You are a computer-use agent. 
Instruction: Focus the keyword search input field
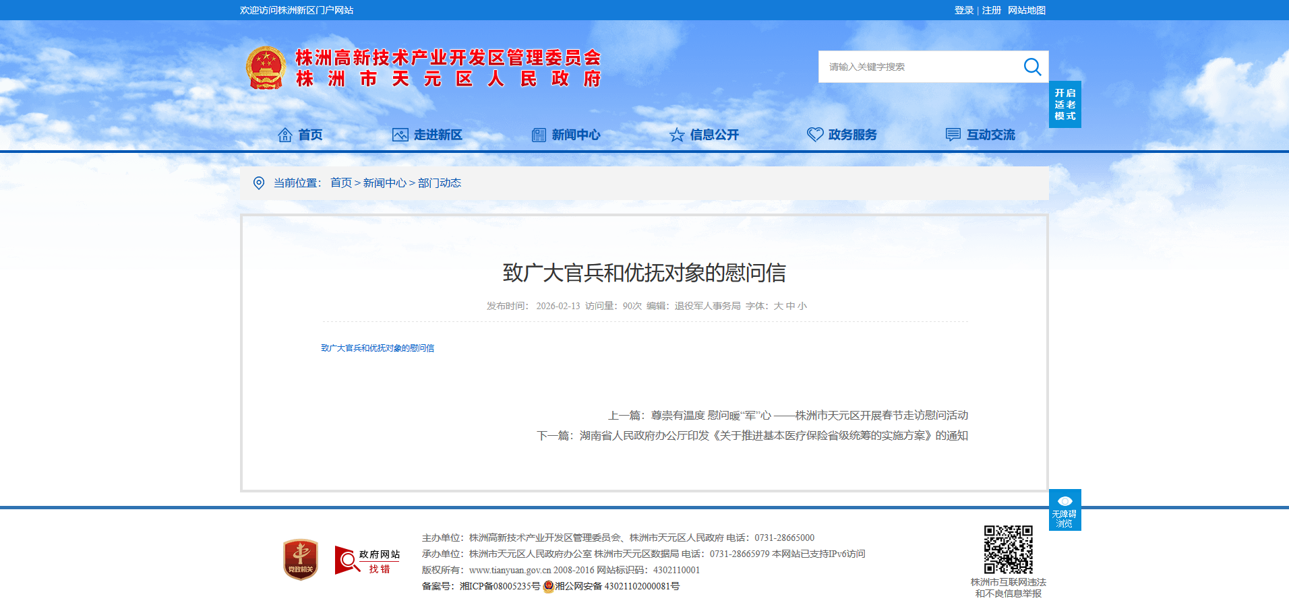tap(917, 67)
